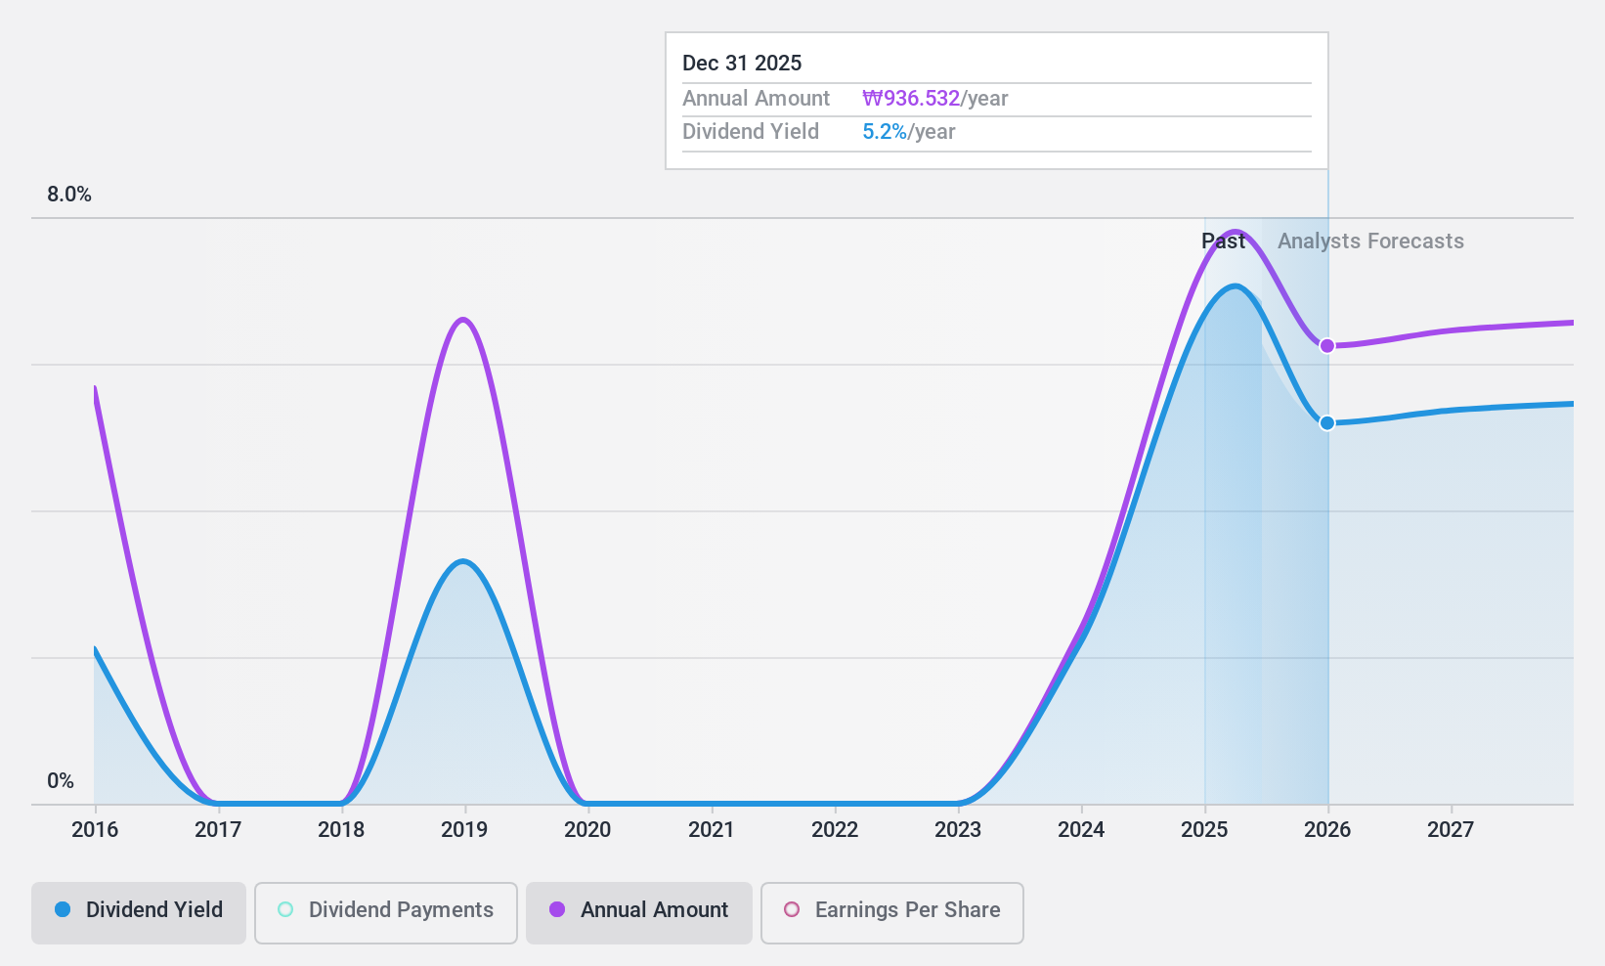Click the Past label on chart
Viewport: 1605px width, 966px height.
1223,241
